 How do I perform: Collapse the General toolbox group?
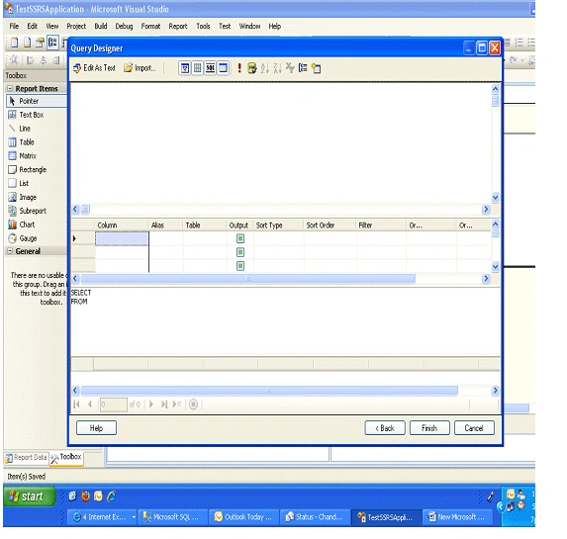click(x=10, y=251)
